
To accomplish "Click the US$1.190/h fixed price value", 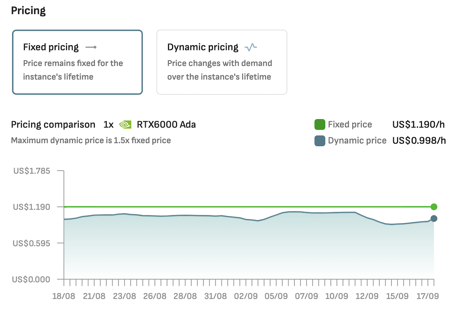I will pyautogui.click(x=419, y=125).
